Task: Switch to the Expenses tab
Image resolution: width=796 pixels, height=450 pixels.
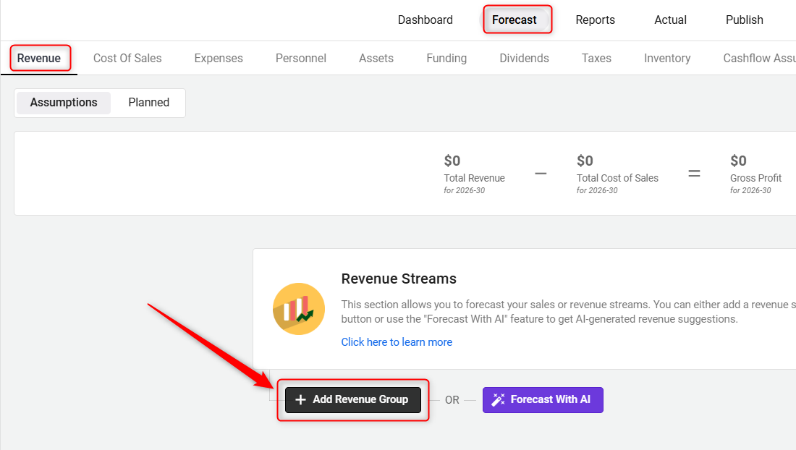Action: [219, 59]
